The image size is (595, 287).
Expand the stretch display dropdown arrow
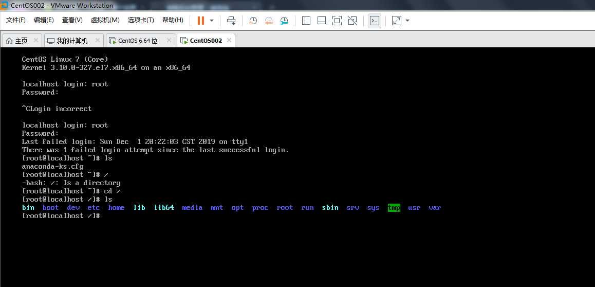(x=407, y=21)
